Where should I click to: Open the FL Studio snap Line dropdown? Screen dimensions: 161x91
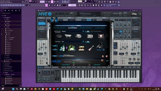click(63, 5)
